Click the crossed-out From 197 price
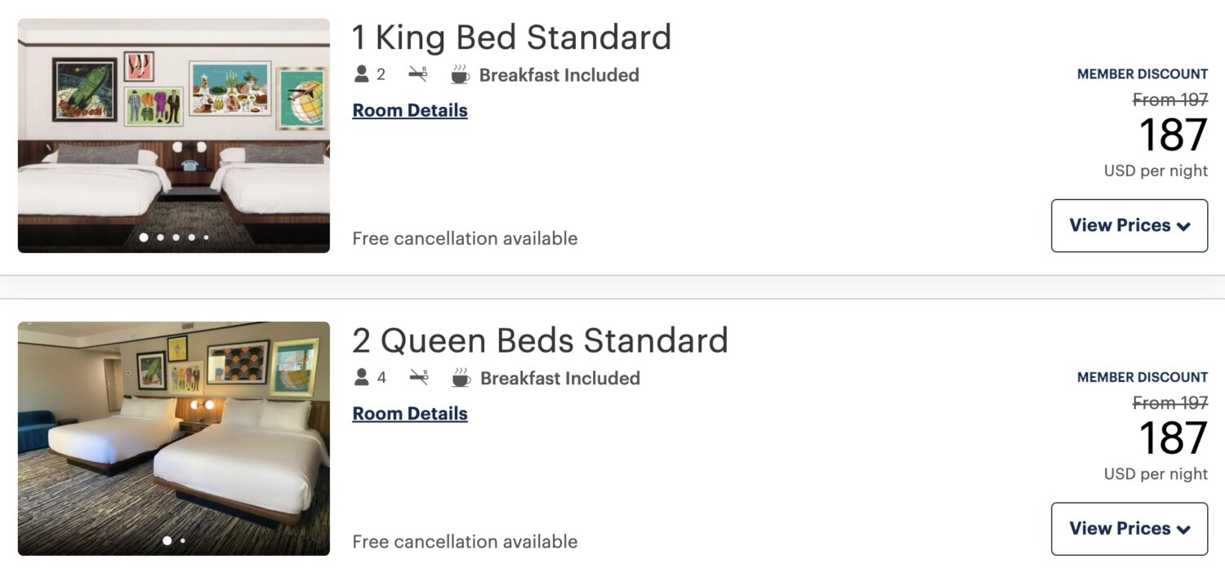 1172,100
